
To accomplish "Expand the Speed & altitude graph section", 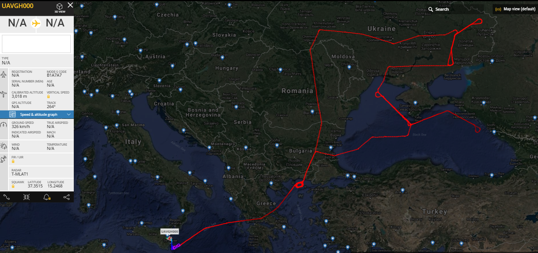I will [x=37, y=115].
